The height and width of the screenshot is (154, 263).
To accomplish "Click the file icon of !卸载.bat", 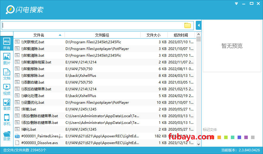I will (x=17, y=109).
